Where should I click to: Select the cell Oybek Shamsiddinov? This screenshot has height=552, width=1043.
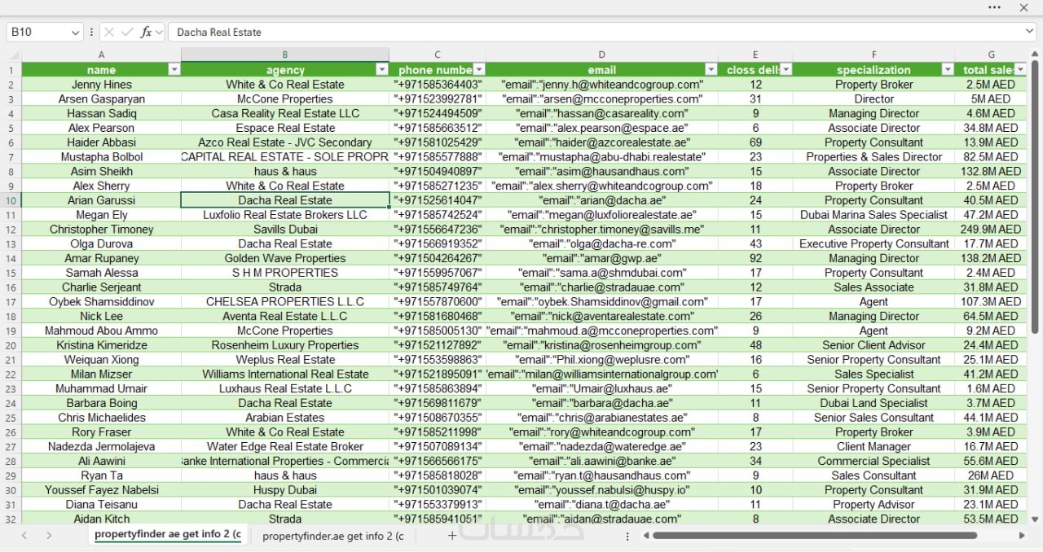(101, 302)
